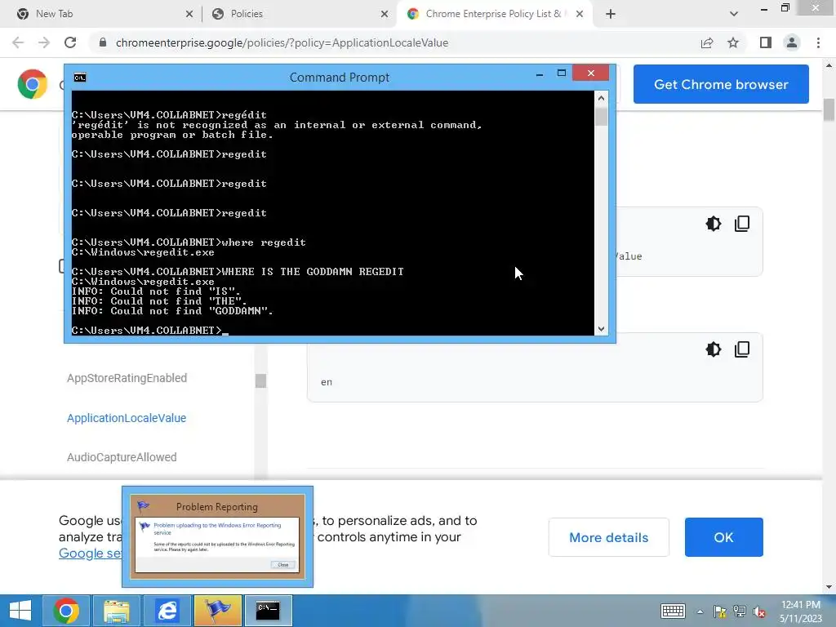Image resolution: width=836 pixels, height=627 pixels.
Task: Reload the current Chrome page
Action: click(x=70, y=42)
